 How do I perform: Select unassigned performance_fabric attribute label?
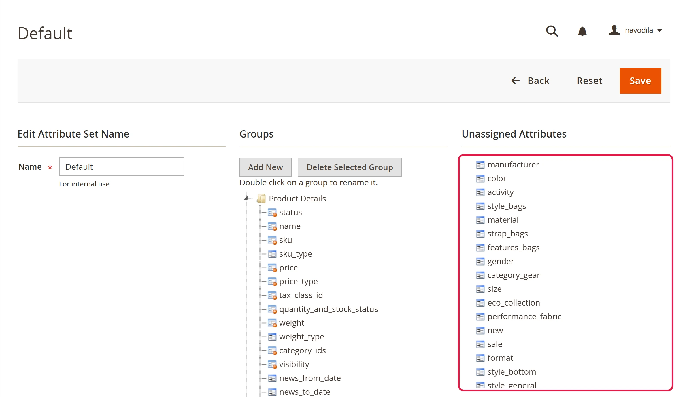(x=524, y=317)
